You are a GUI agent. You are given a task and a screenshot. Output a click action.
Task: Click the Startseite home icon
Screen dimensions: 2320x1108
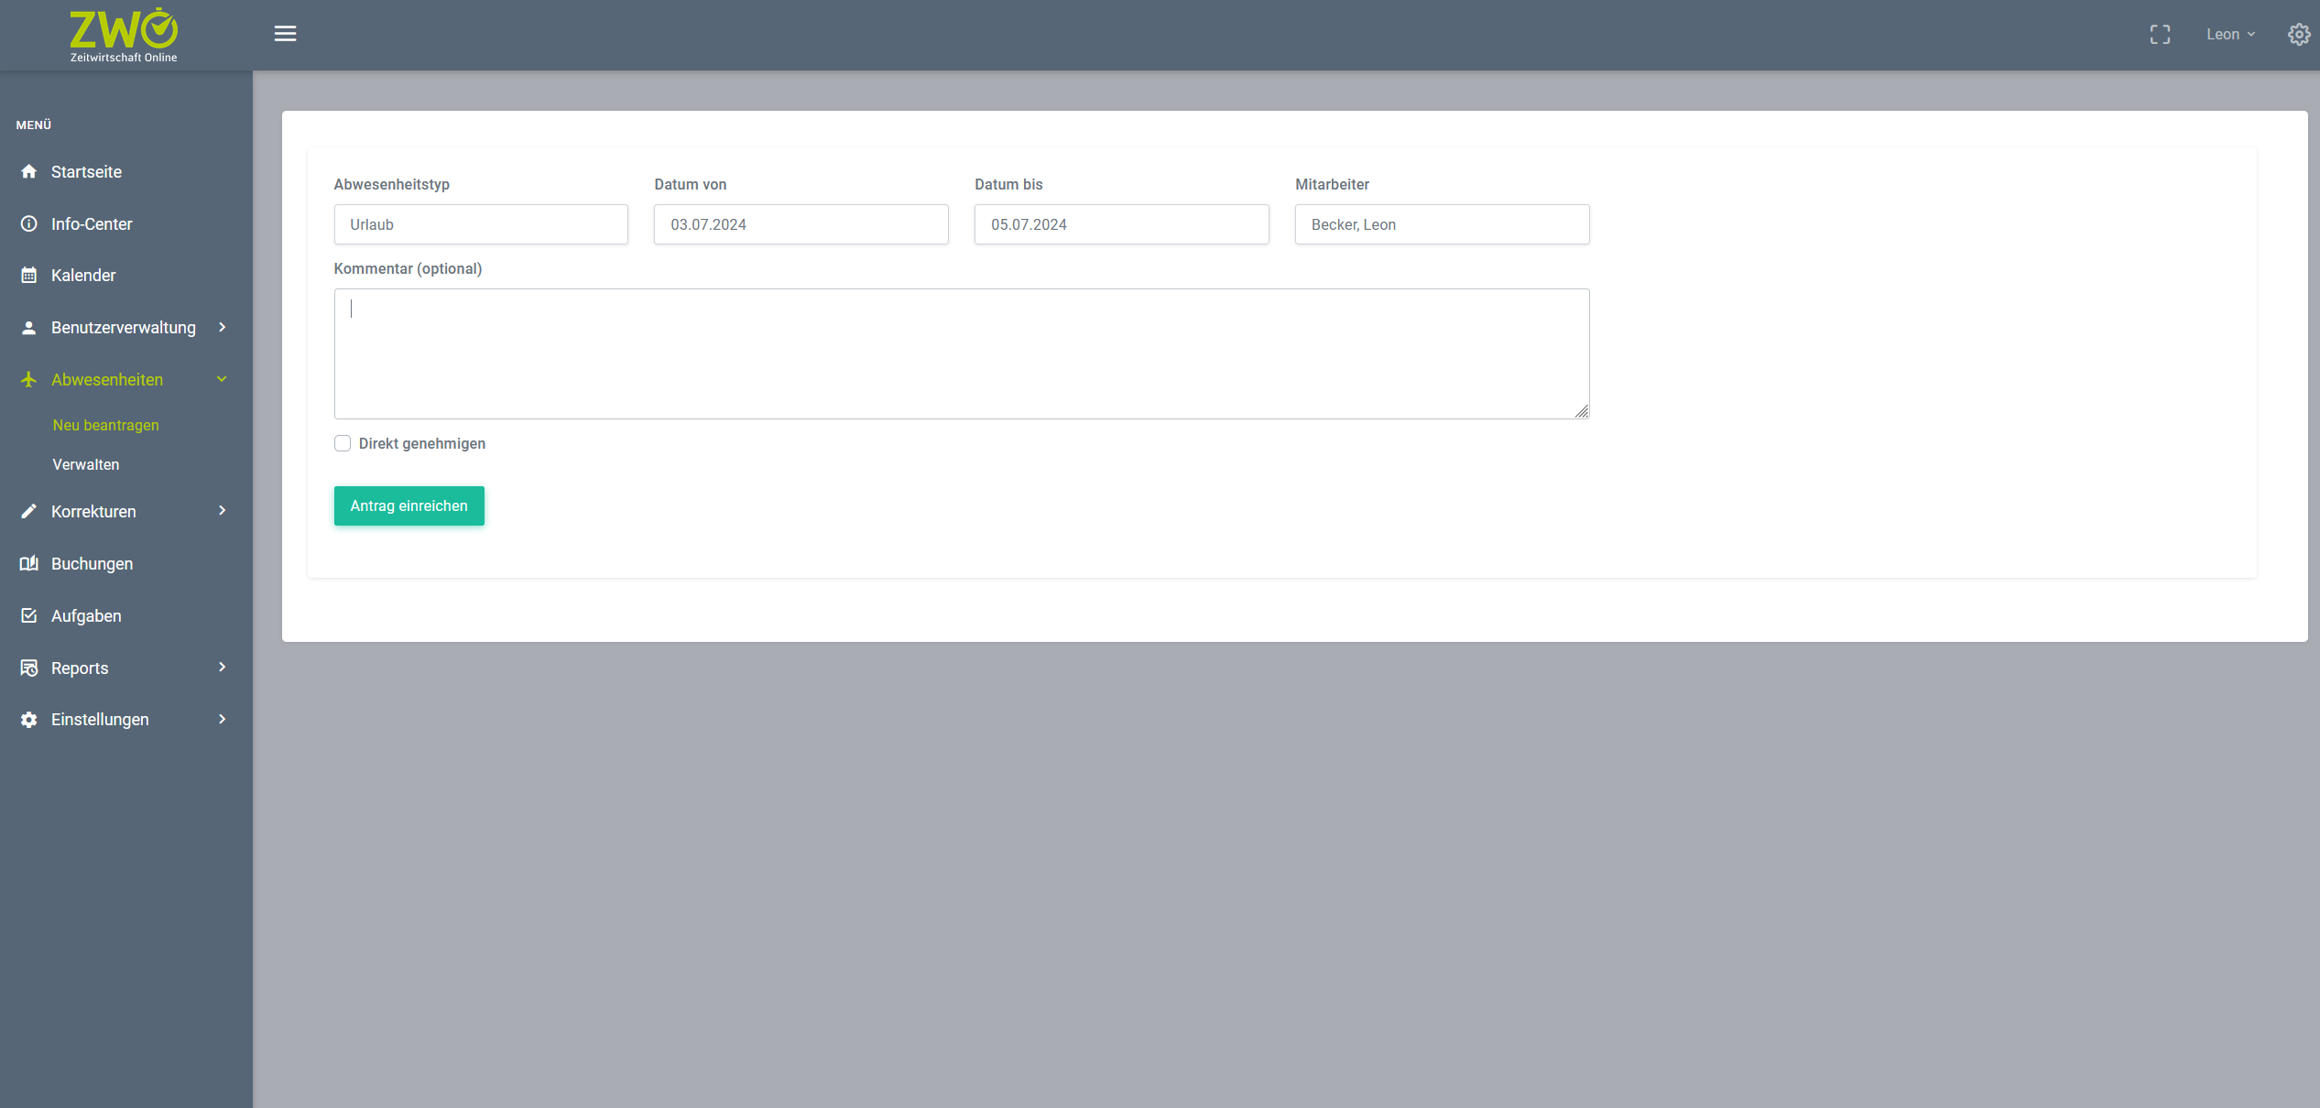coord(29,172)
